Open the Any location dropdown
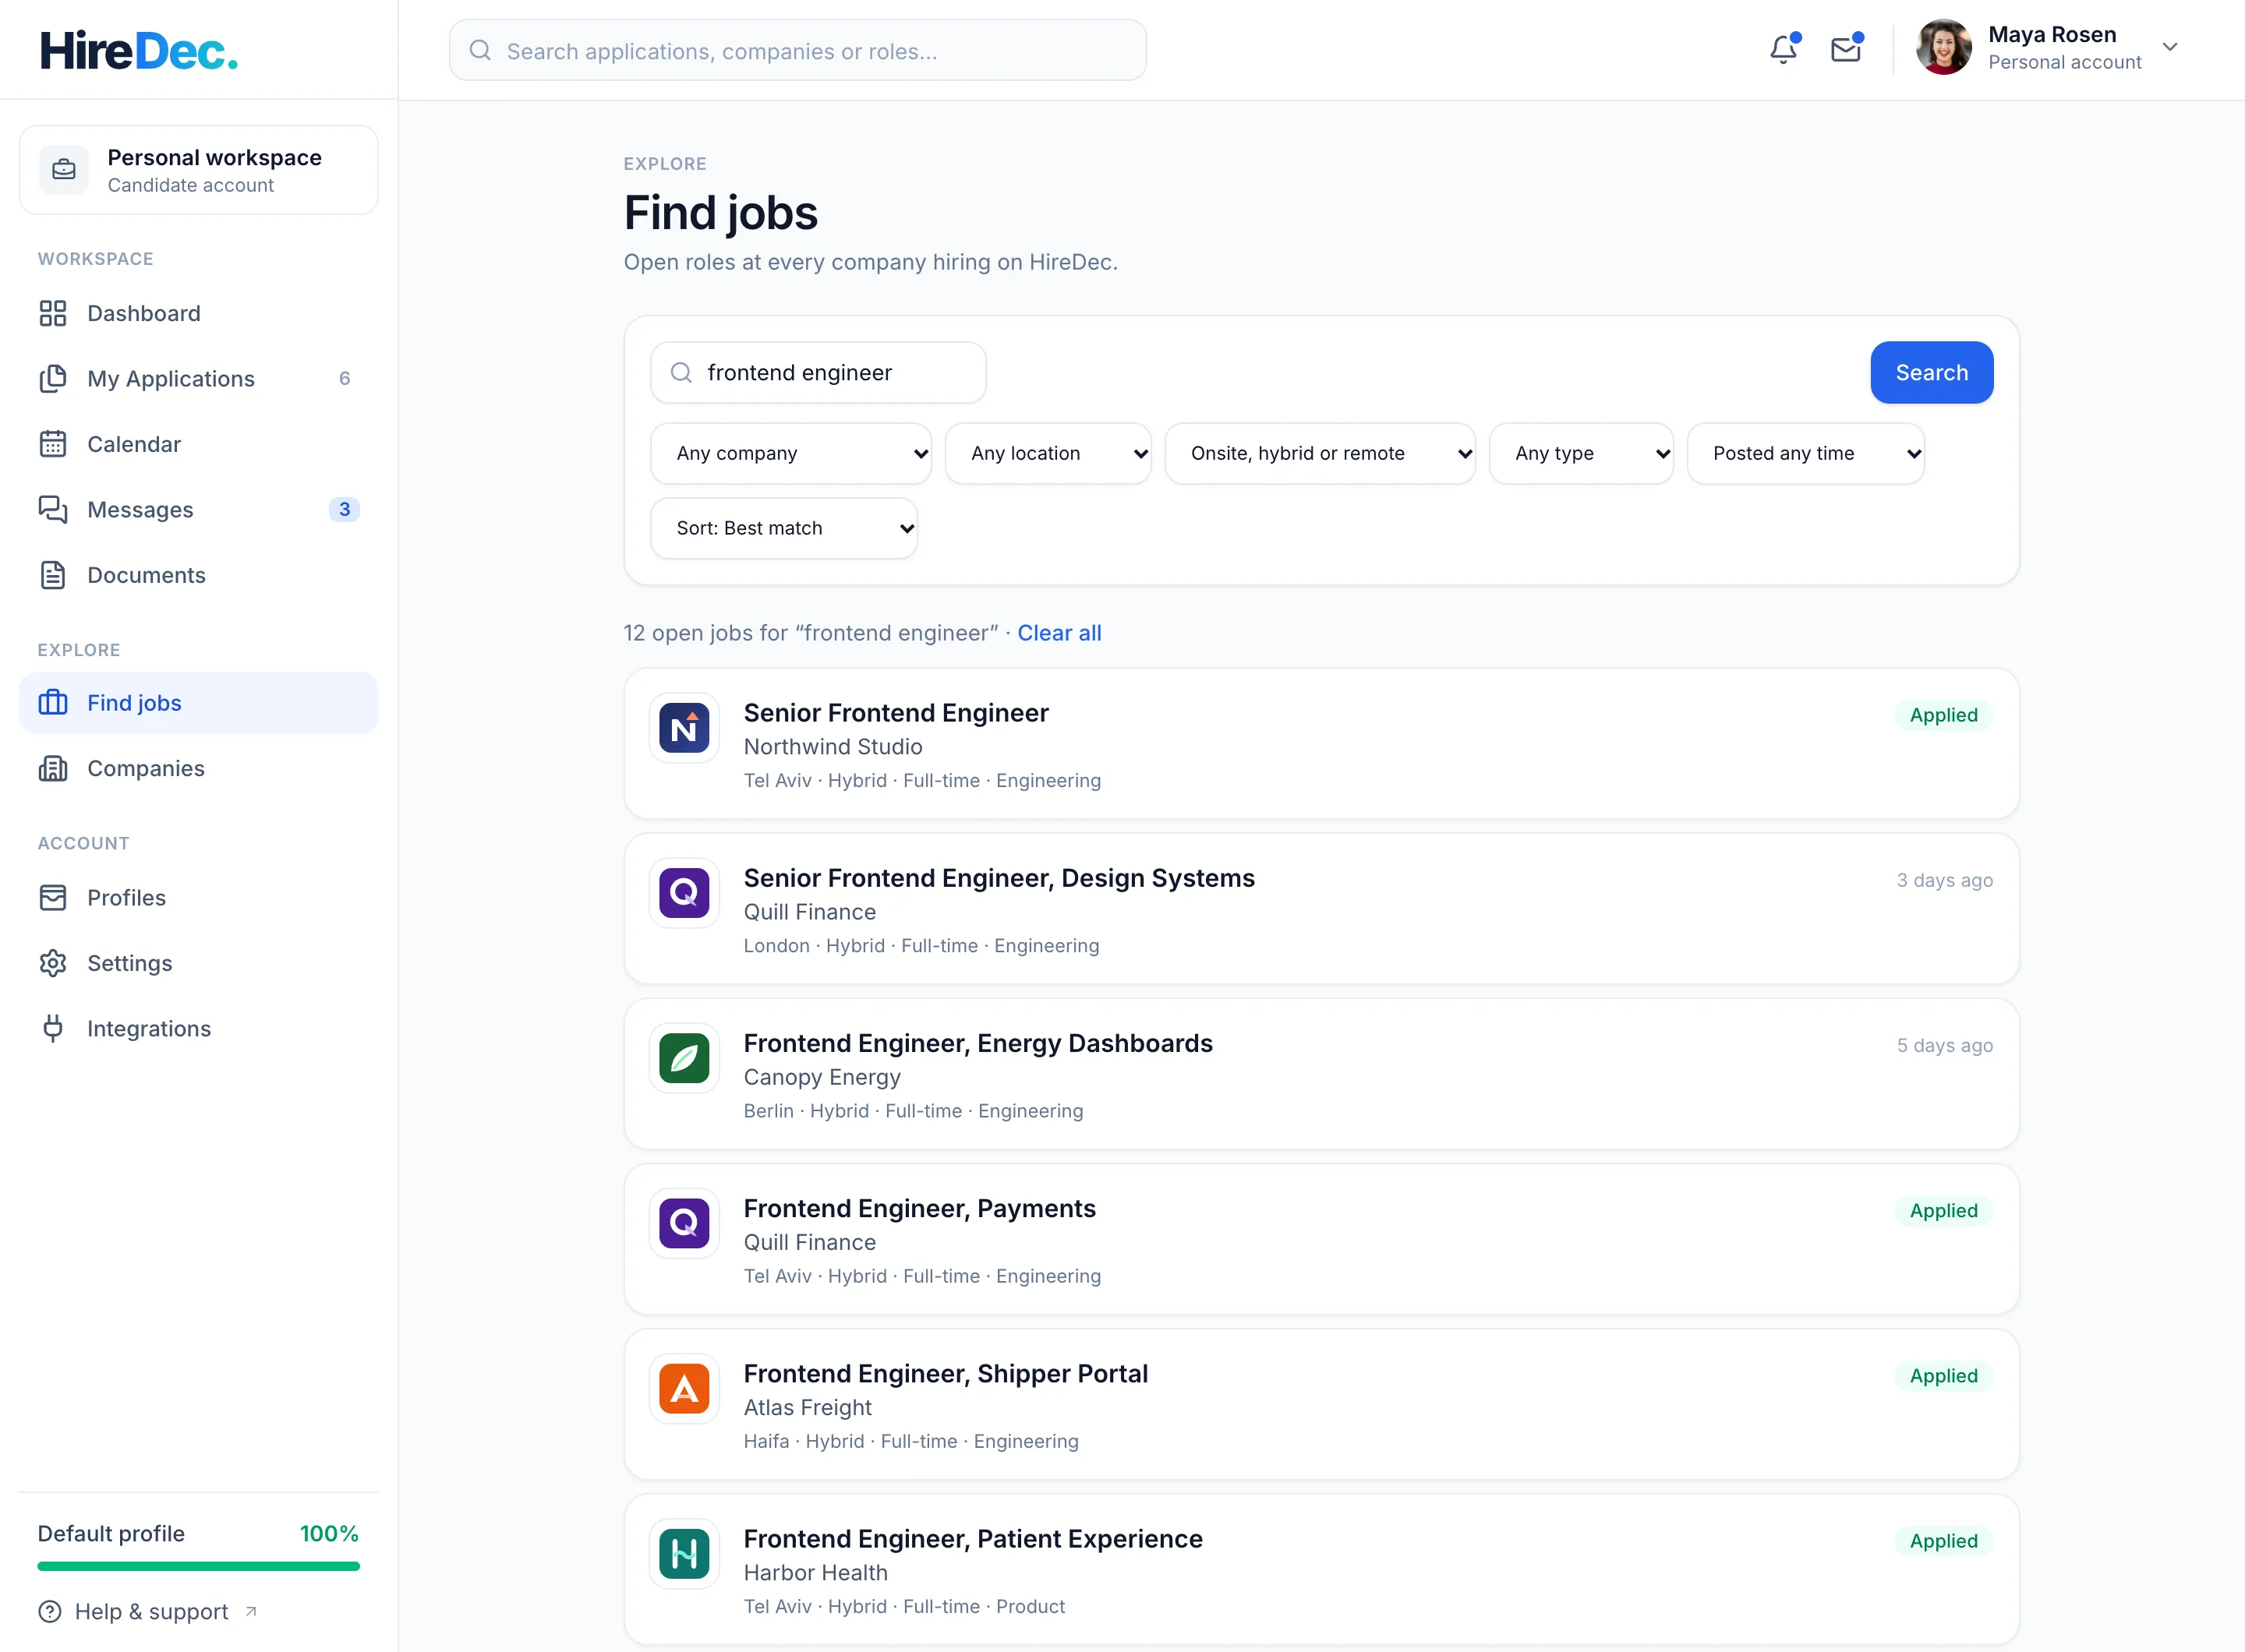The width and height of the screenshot is (2245, 1652). (1048, 453)
